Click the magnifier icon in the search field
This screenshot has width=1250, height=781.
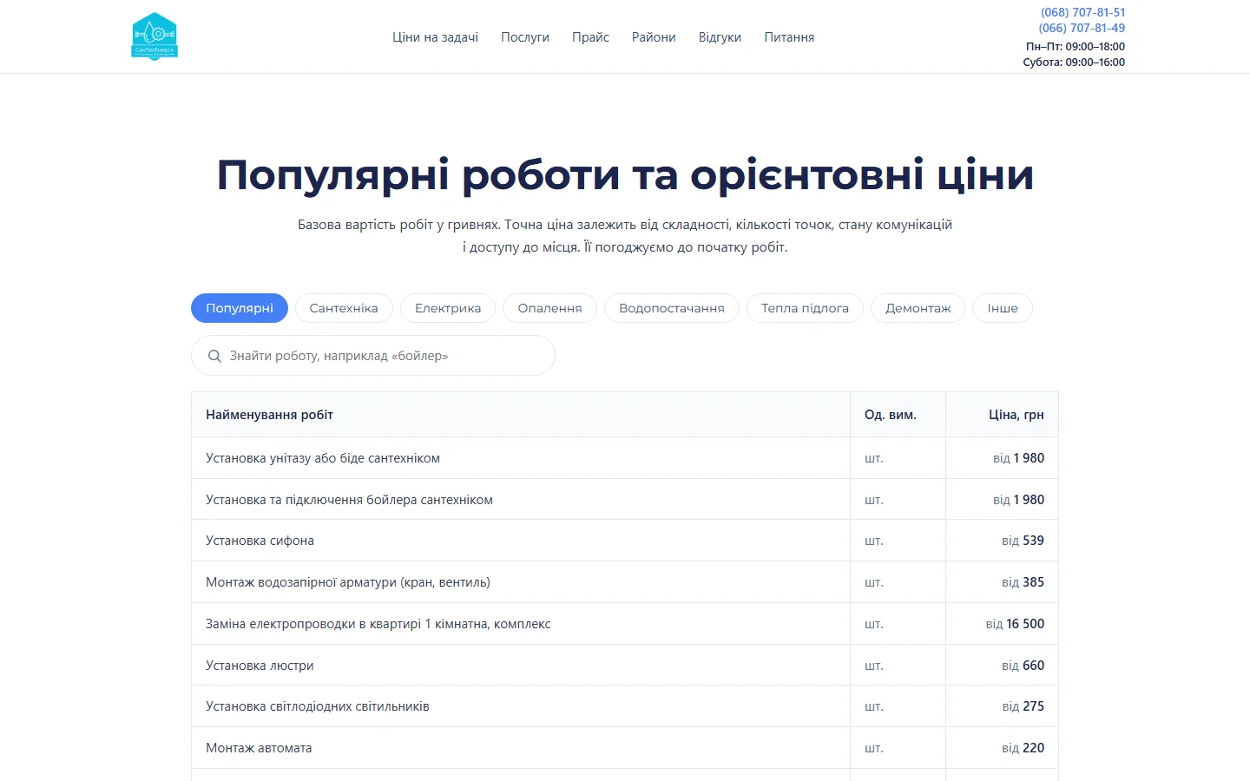(214, 356)
